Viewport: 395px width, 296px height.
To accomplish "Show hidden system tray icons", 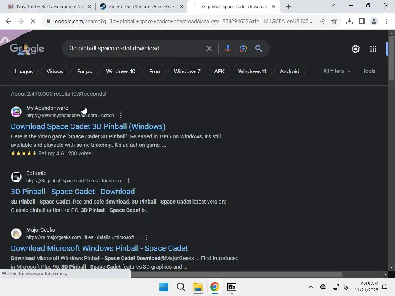I will (311, 287).
